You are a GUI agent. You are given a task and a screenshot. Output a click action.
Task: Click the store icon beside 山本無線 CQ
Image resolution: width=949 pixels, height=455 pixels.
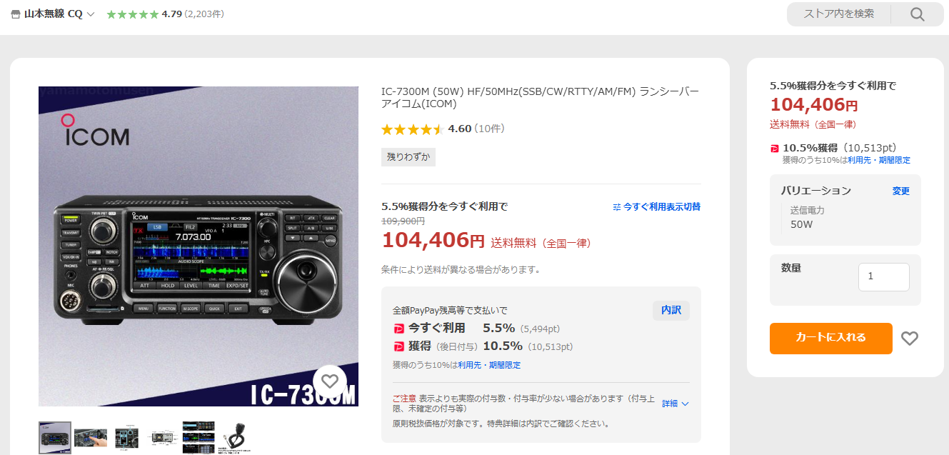tap(16, 14)
